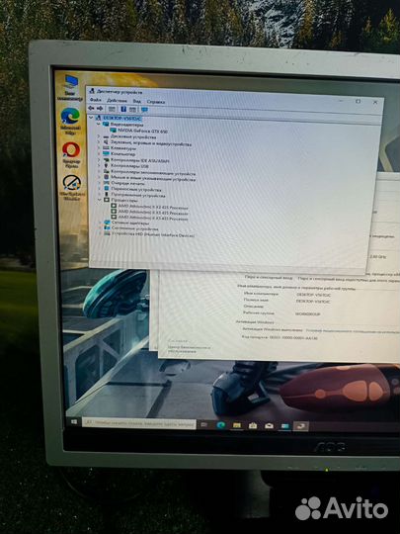Expand the Контроллеры USB node
The width and height of the screenshot is (400, 534).
click(x=99, y=165)
